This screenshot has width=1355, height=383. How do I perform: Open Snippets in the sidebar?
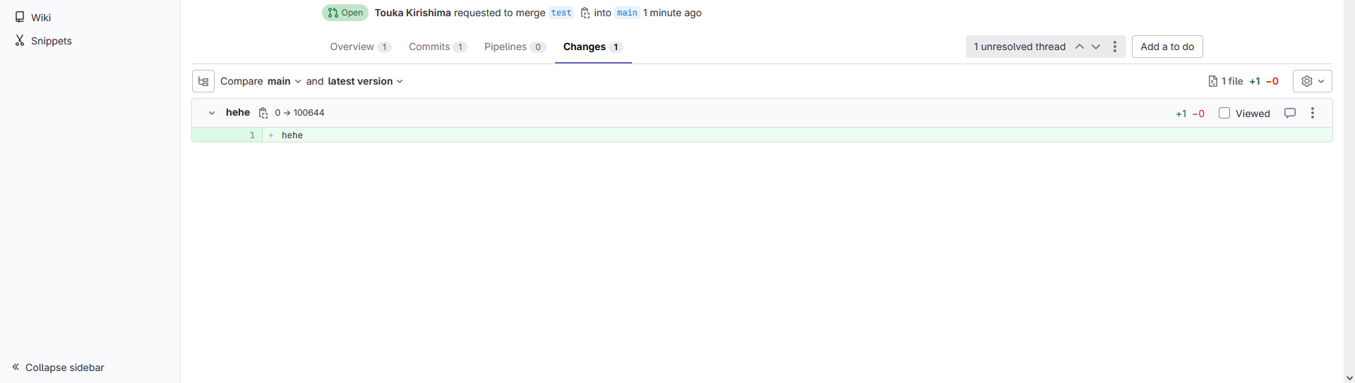tap(51, 41)
